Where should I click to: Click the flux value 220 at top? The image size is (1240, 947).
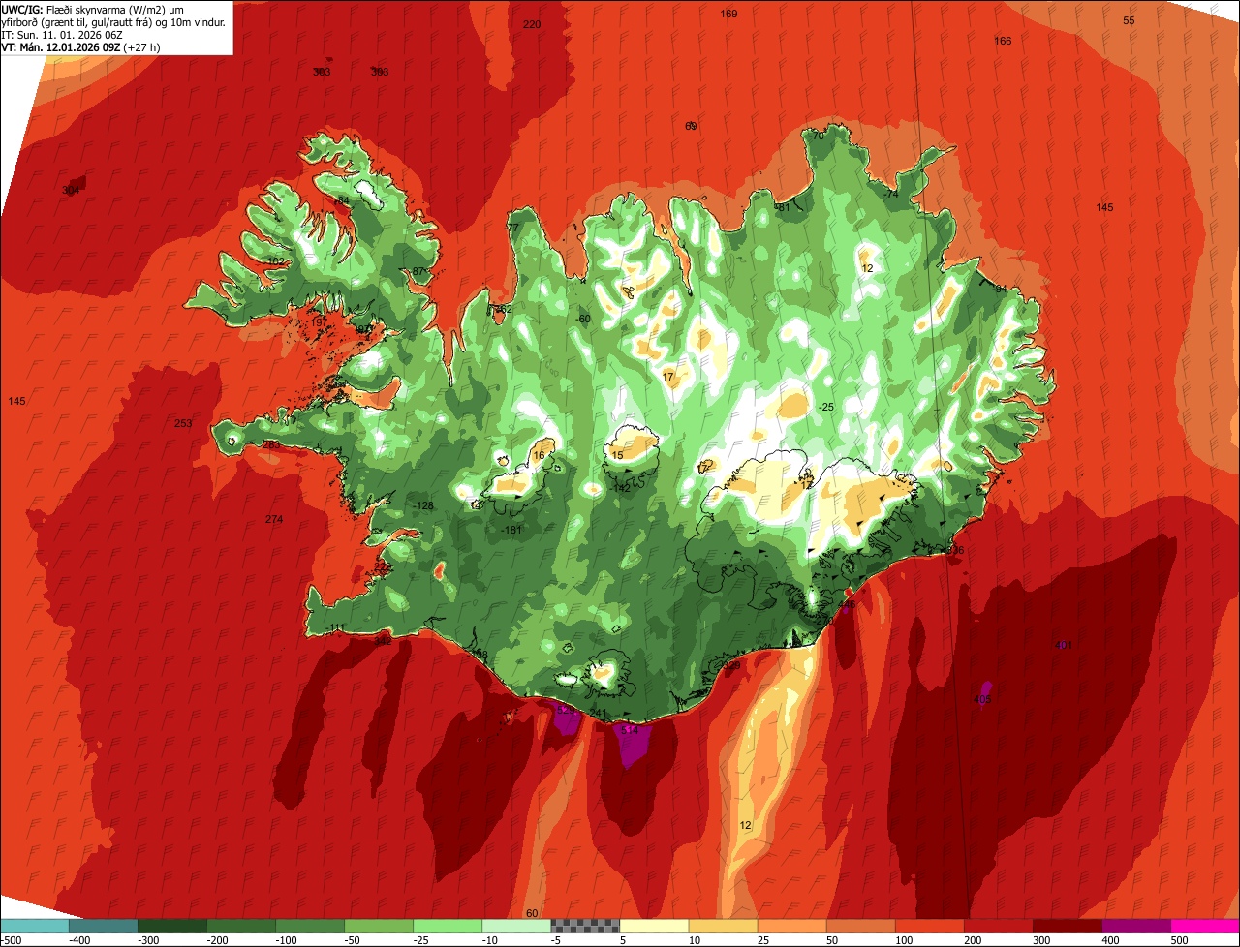tap(532, 24)
